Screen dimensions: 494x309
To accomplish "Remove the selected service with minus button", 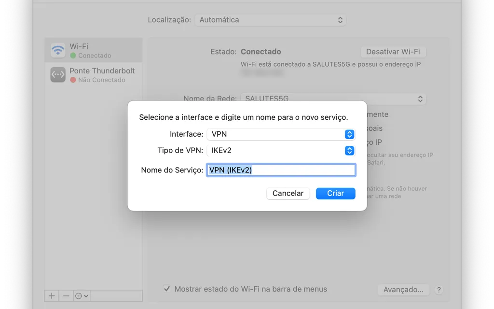I will coord(66,296).
